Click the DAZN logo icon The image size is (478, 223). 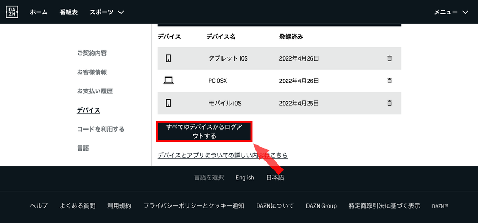12,12
